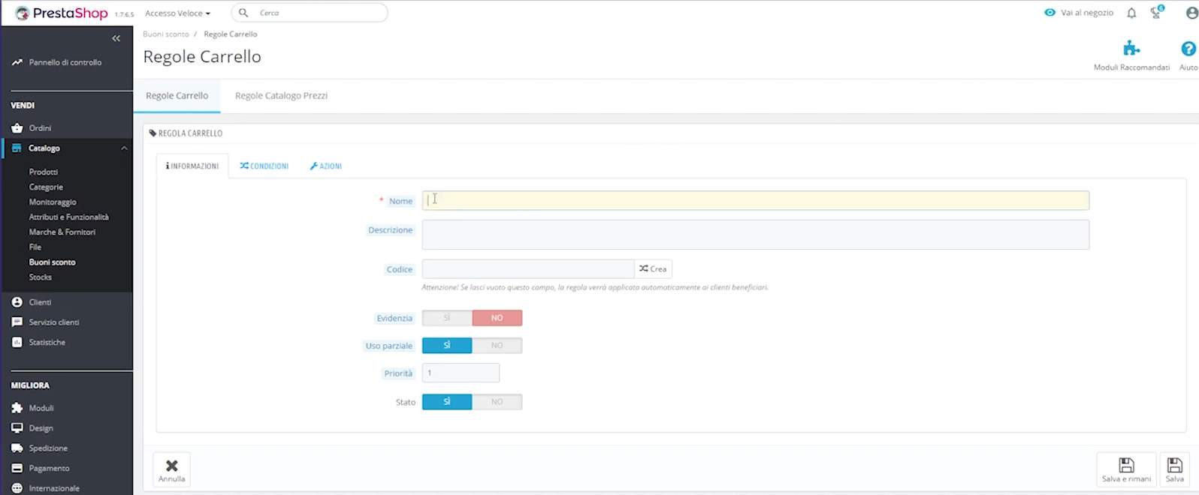Open the Accesso Veloce dropdown
The image size is (1199, 495).
pos(177,13)
